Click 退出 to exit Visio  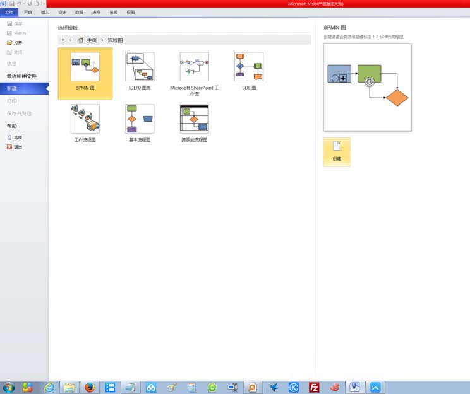[15, 147]
